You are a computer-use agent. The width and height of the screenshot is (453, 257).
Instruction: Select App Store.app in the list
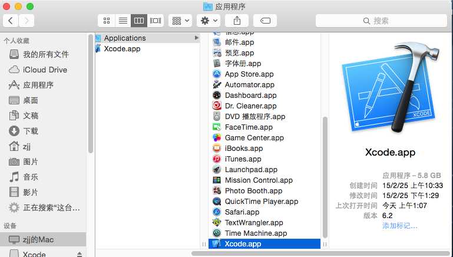coord(264,74)
